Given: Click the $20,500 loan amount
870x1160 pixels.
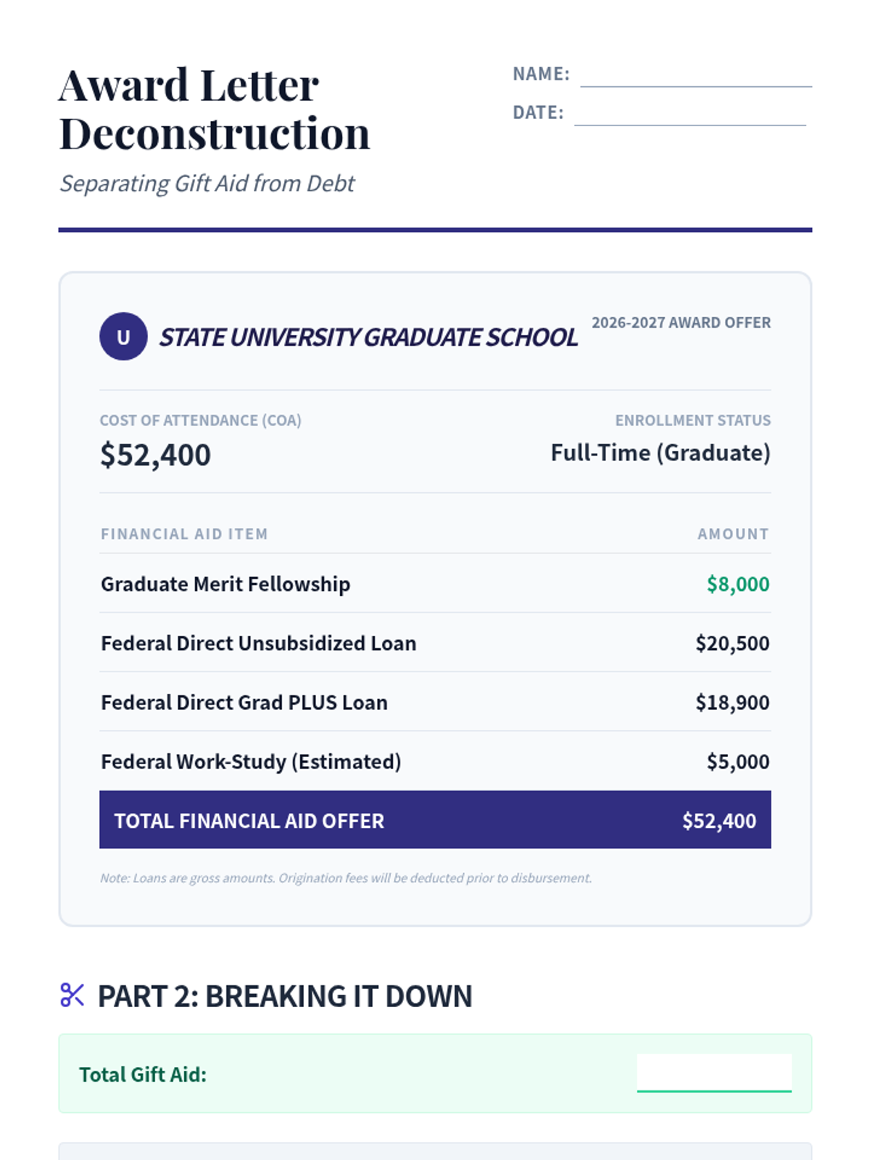Looking at the screenshot, I should pyautogui.click(x=732, y=643).
